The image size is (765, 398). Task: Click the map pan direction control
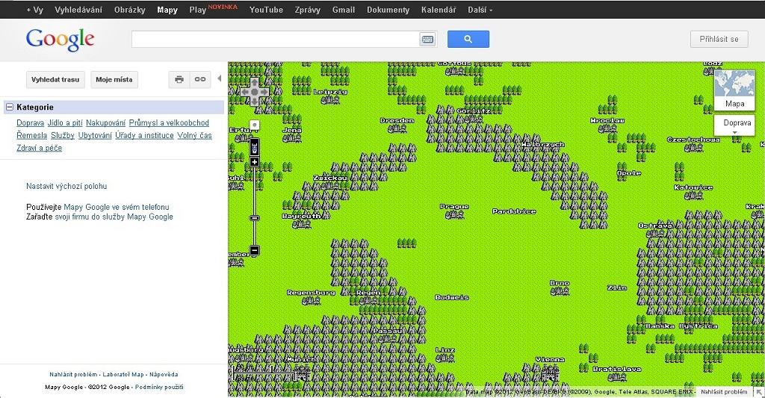point(254,93)
